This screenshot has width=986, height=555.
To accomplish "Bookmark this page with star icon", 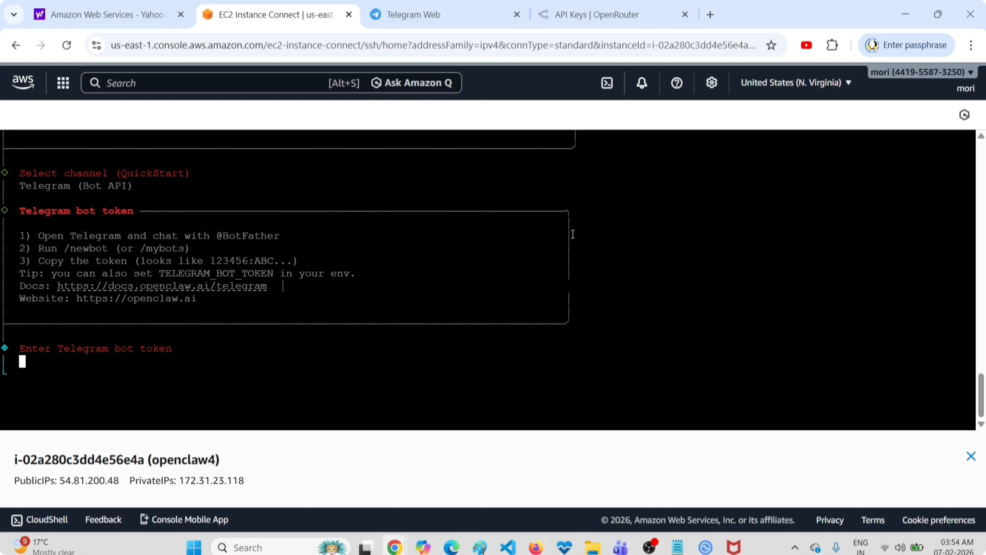I will click(771, 45).
